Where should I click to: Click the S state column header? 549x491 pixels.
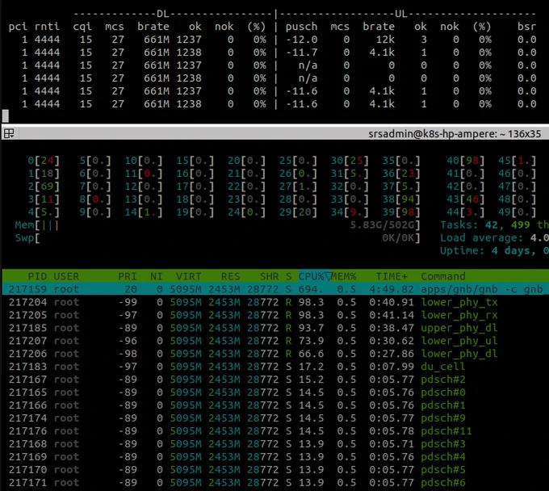(288, 276)
